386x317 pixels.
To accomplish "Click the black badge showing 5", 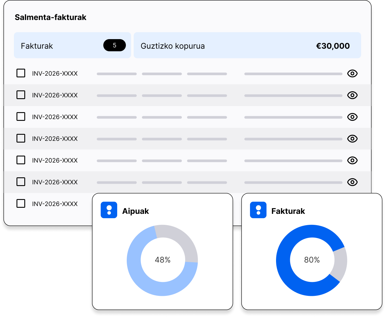I will 115,45.
